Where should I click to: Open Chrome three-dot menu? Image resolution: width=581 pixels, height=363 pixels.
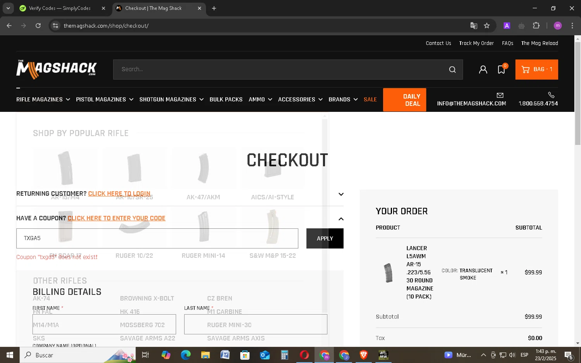click(x=572, y=26)
